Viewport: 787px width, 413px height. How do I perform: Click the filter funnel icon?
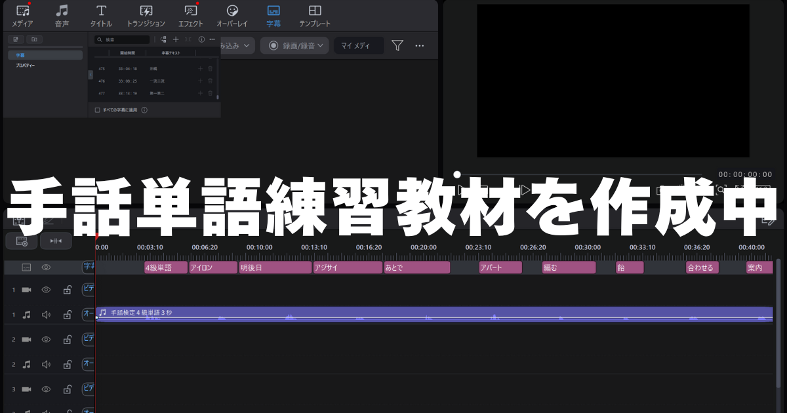(397, 45)
